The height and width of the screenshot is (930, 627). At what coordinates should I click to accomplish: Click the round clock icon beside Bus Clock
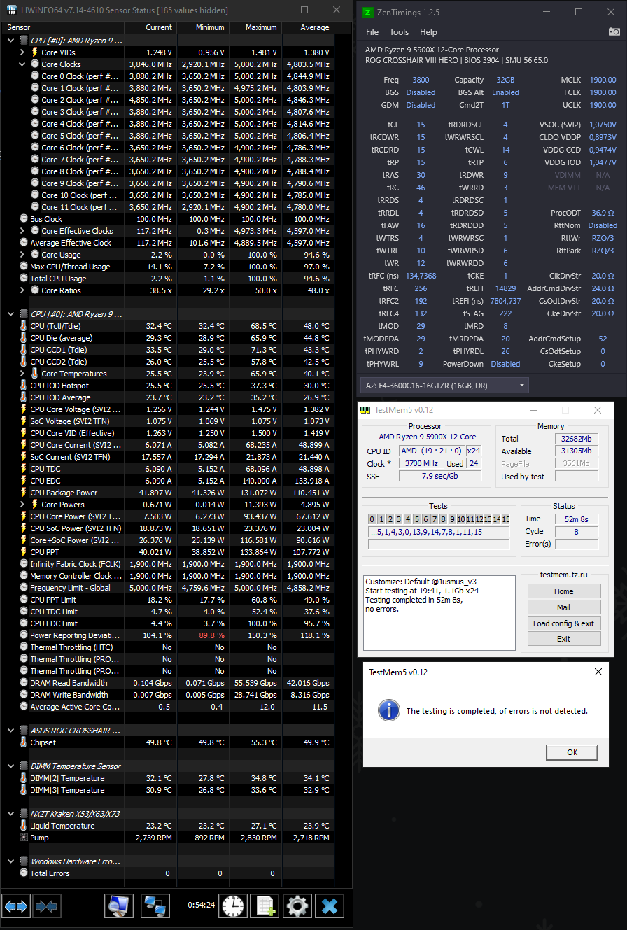click(x=23, y=219)
